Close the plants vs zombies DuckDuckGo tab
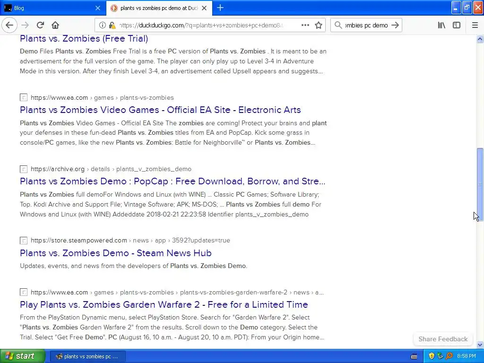This screenshot has width=484, height=363. [x=204, y=8]
